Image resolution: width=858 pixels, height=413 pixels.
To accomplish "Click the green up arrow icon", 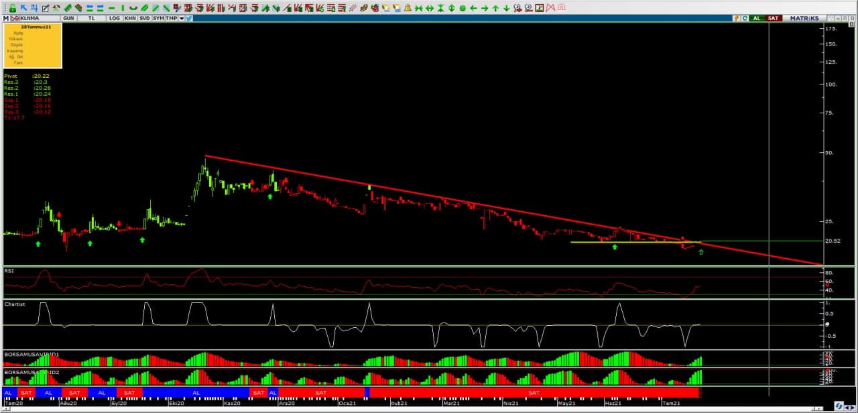I will (495, 8).
